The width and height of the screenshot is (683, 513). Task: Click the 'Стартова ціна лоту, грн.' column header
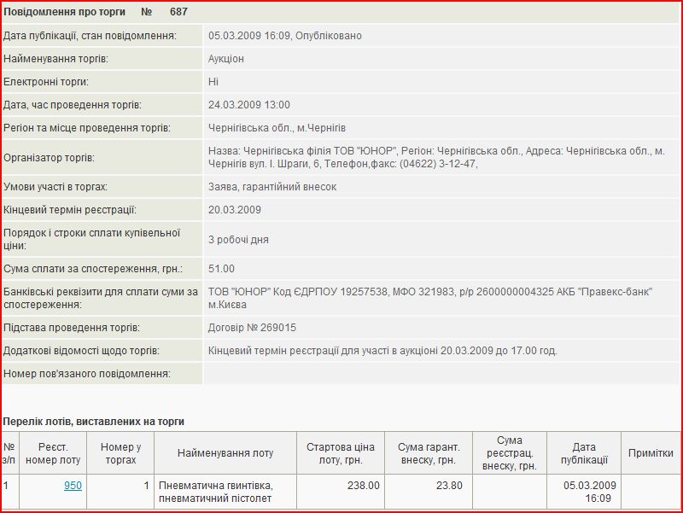pyautogui.click(x=341, y=453)
